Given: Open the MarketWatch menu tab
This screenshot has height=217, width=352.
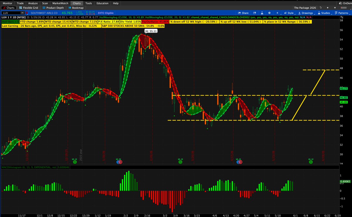Looking at the screenshot, I should click(60, 3).
